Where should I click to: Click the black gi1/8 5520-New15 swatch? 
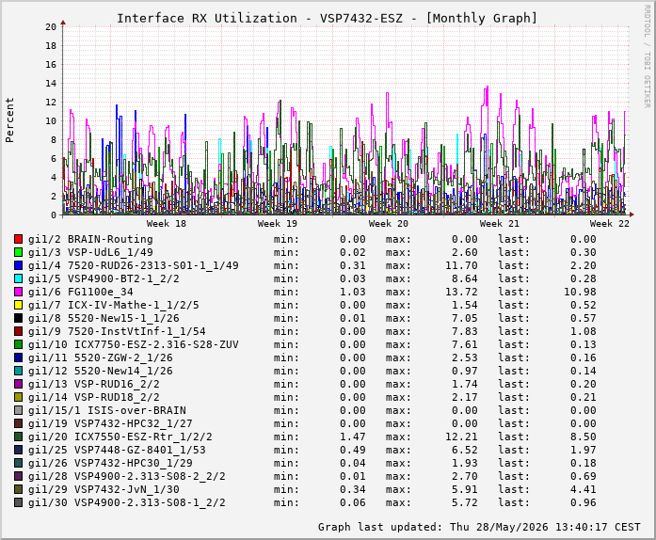coord(19,318)
